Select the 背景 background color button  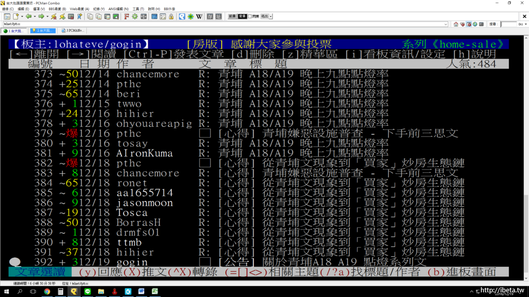[242, 16]
